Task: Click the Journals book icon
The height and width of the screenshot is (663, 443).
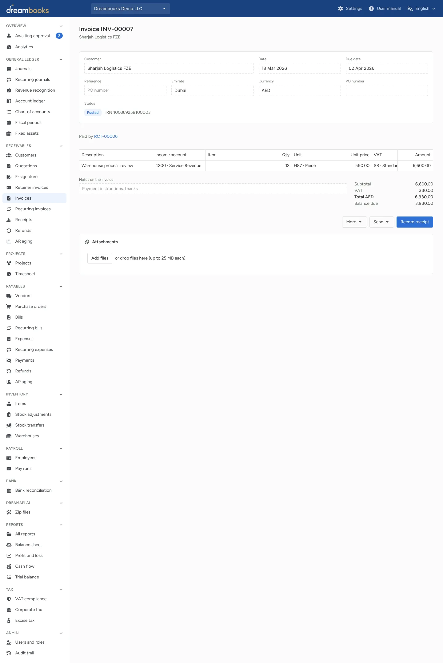Action: (x=9, y=69)
